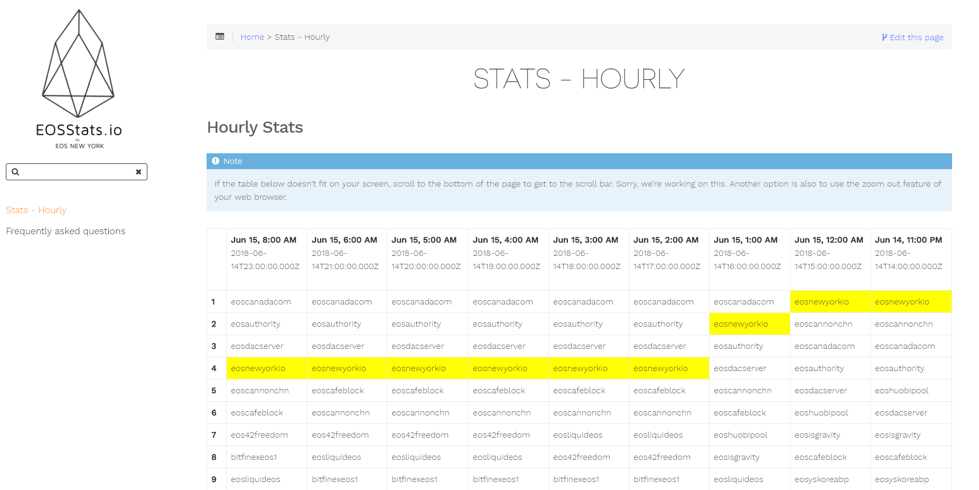Click timestamp 2018-06-14T14:00:00.000Z
This screenshot has width=979, height=490.
pos(909,260)
